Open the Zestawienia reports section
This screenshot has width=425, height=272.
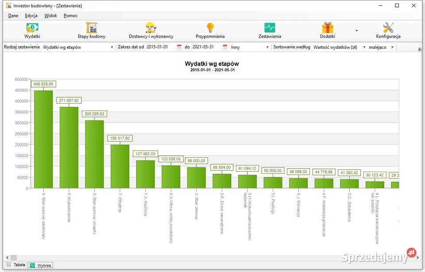(270, 31)
